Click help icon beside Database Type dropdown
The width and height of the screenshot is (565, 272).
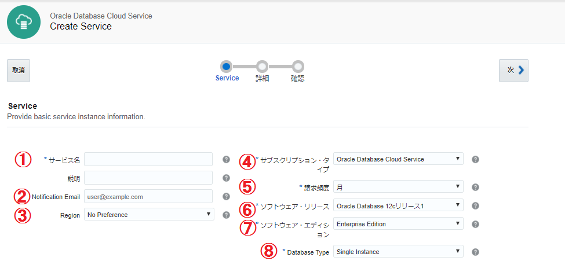point(475,252)
